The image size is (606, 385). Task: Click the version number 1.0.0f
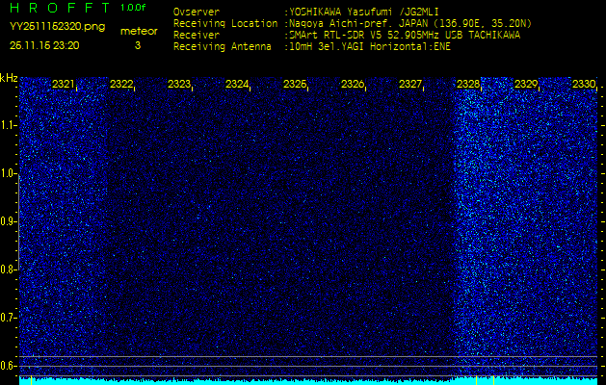(133, 8)
